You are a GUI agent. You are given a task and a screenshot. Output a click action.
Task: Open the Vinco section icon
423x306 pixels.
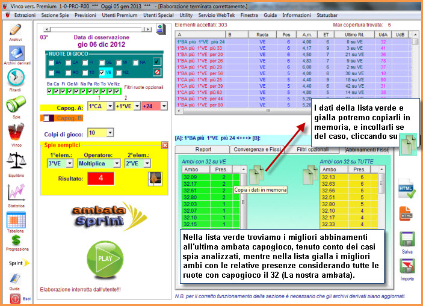tap(16, 132)
